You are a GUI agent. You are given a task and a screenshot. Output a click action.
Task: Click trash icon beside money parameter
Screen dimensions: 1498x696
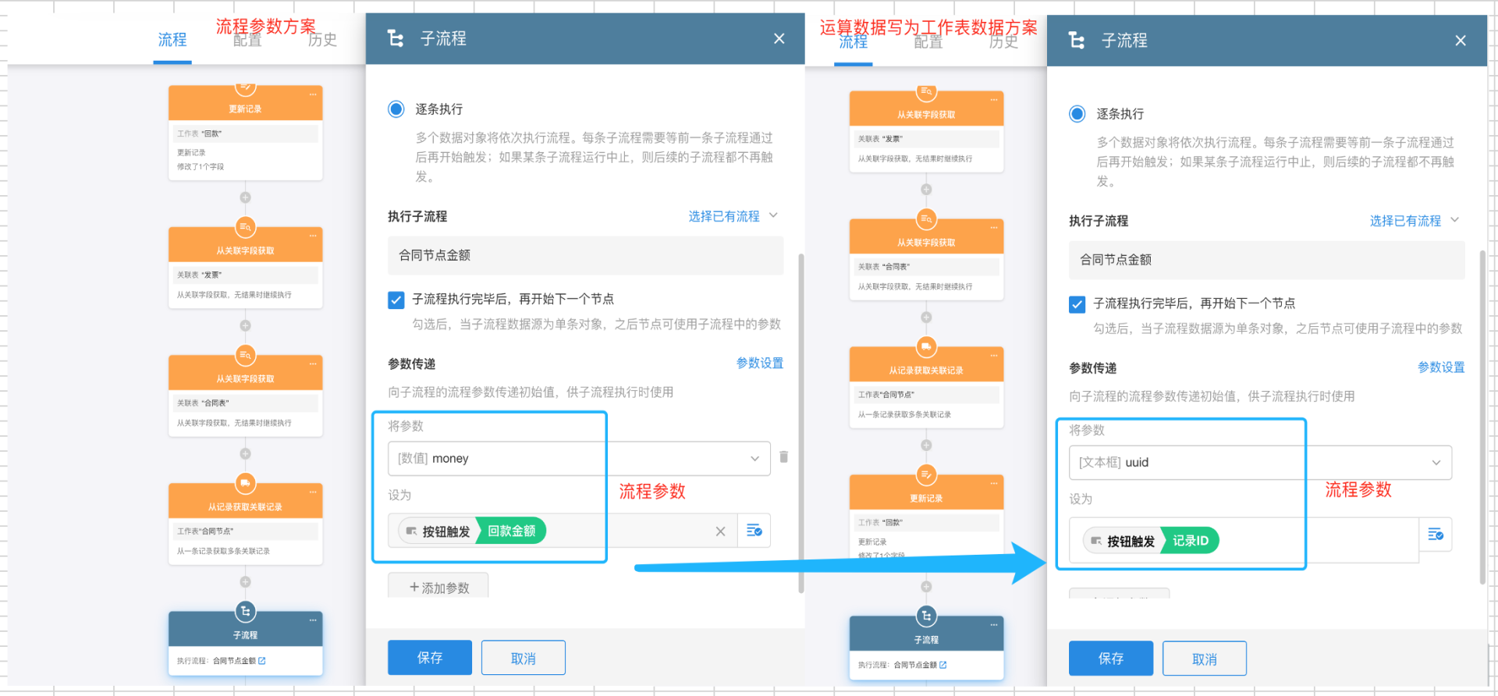(x=783, y=457)
